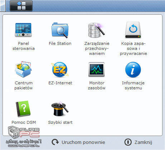This screenshot has height=150, width=165.
Task: Launch the EZ-Internet globe icon
Action: point(60,69)
